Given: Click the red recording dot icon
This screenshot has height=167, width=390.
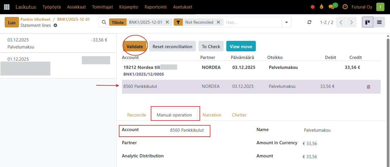Looking at the screenshot, I should (x=313, y=7).
